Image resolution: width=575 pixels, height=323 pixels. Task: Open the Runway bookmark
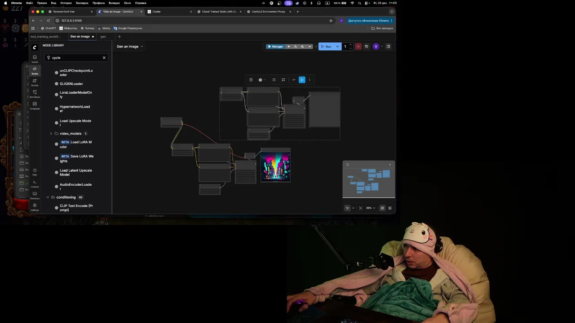[x=87, y=28]
